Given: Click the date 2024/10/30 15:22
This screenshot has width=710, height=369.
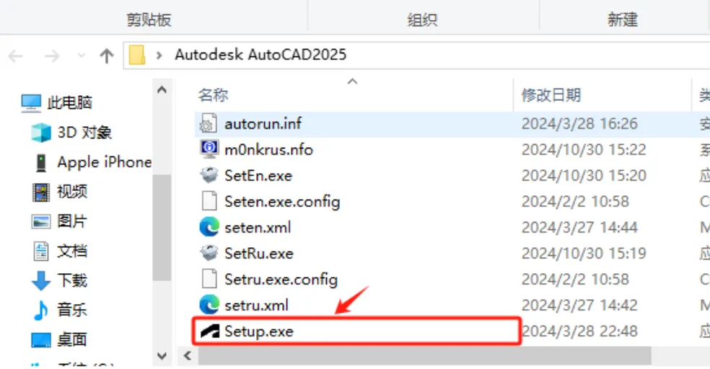Looking at the screenshot, I should pos(584,149).
